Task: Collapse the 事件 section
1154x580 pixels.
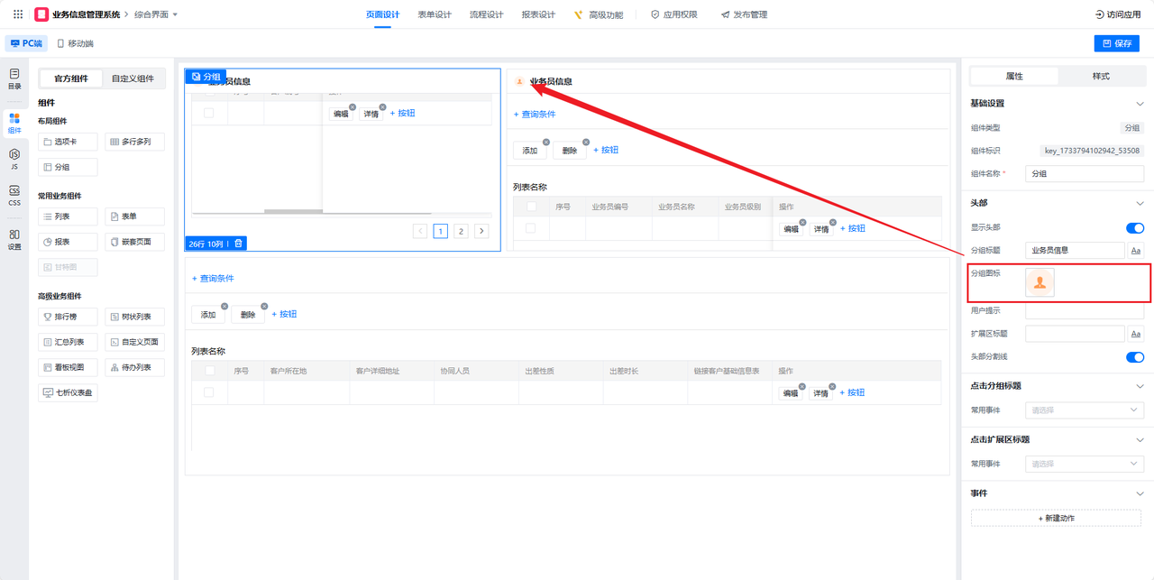Action: [1140, 493]
